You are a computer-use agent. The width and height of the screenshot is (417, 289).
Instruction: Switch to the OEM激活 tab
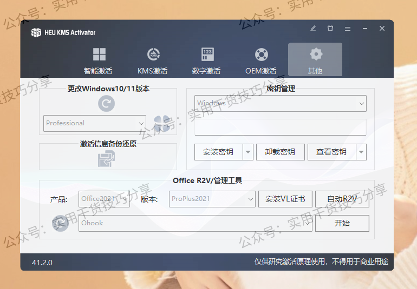[x=261, y=61]
